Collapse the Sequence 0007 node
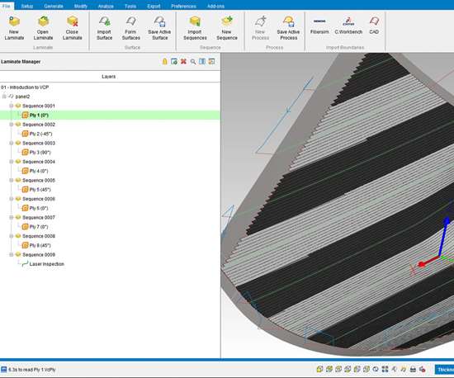The width and height of the screenshot is (454, 378). (12, 217)
